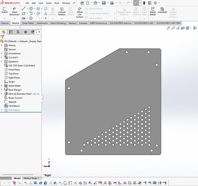198x186 pixels.
Task: Toggle Instant2D
Action: [x=162, y=10]
